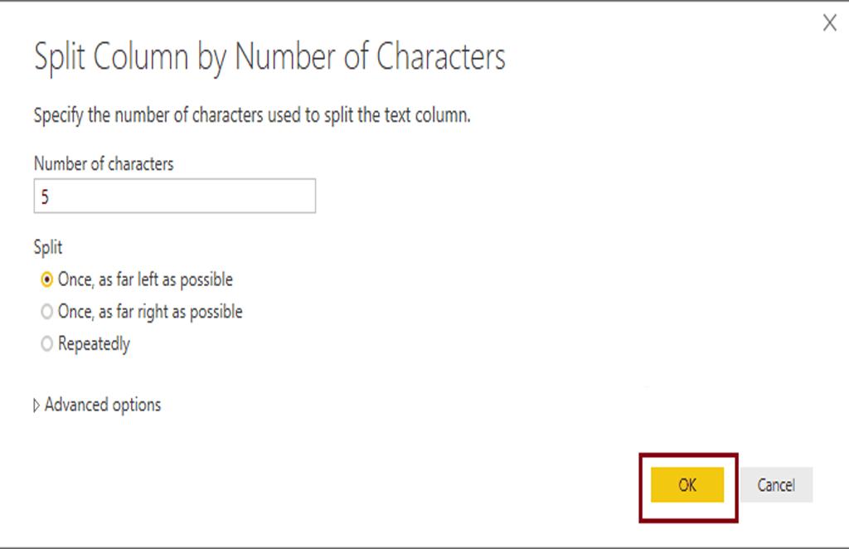Select the "Once, as far left as possible" radio button

[46, 280]
